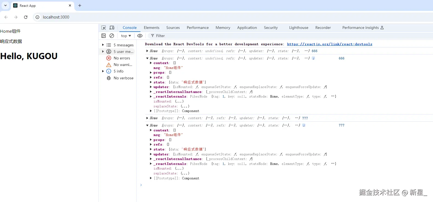Expand updater property in the 666 object
433x202 pixels.
(x=151, y=87)
